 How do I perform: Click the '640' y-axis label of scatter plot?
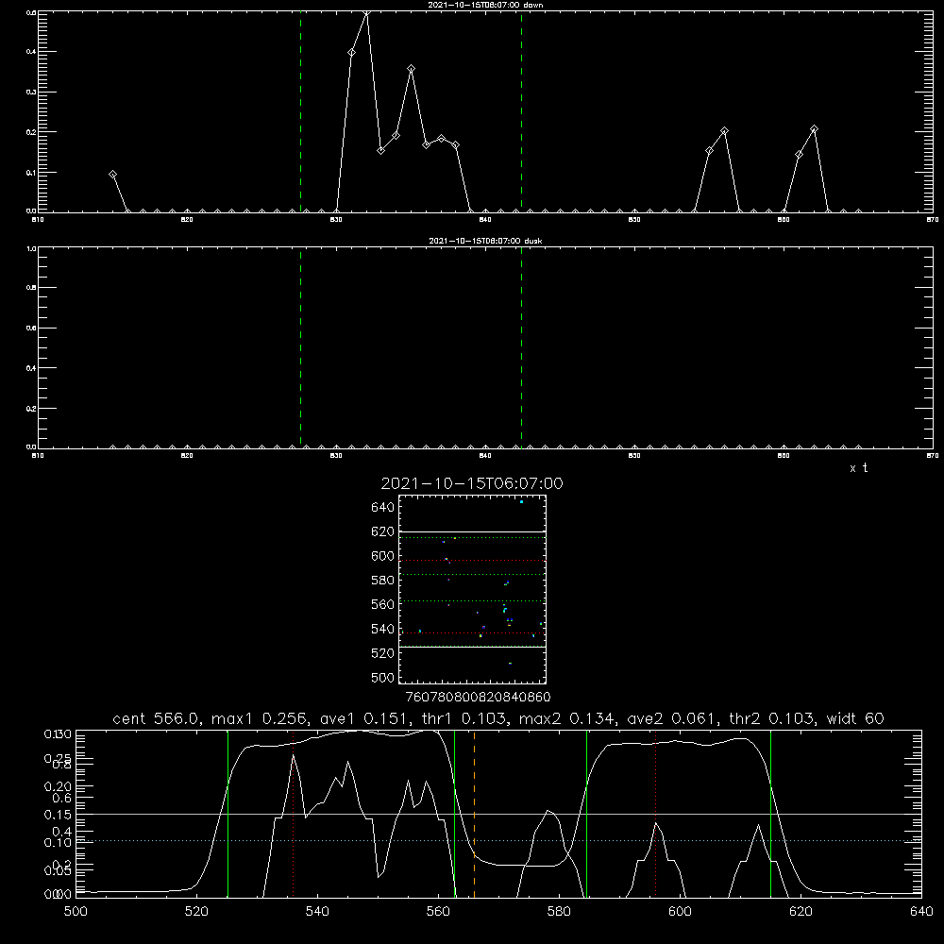[383, 508]
